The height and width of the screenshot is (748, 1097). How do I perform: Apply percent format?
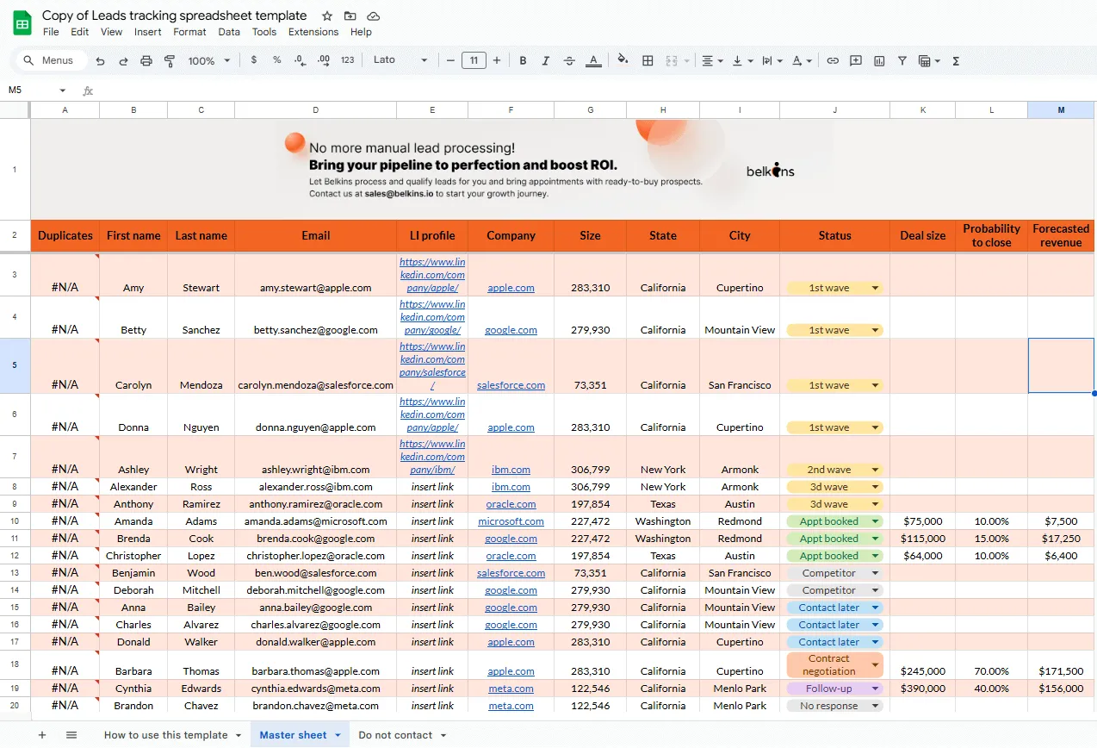[x=276, y=60]
